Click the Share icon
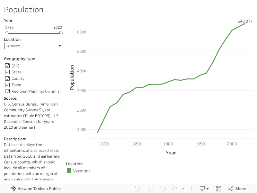 click(237, 189)
